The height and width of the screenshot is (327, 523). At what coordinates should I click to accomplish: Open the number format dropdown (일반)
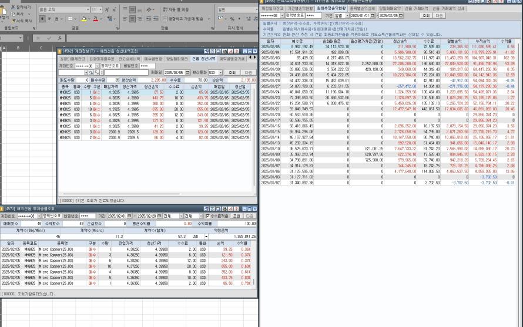click(x=256, y=9)
